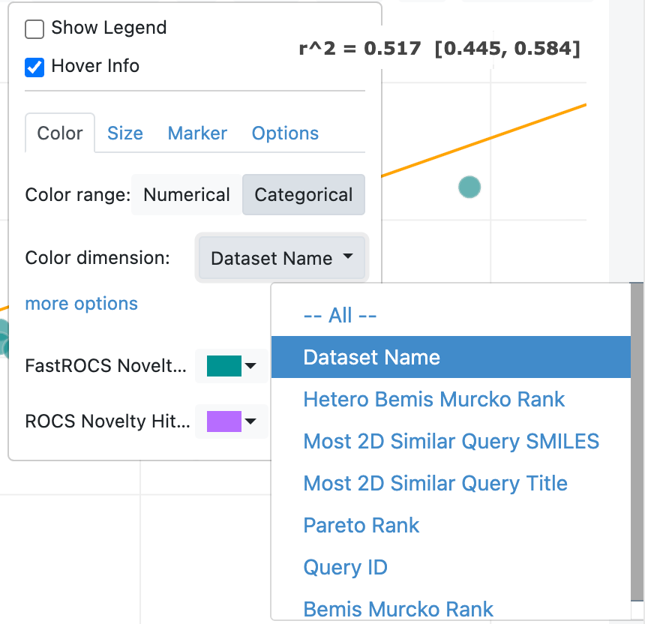Set color range to Numerical
Screen dimensions: 645x624
(187, 195)
